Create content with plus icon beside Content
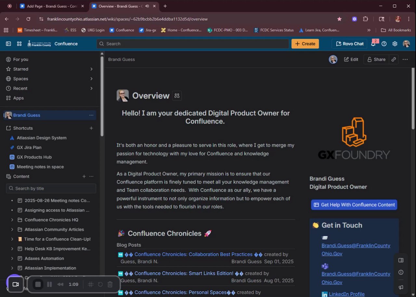416x297 pixels. (84, 176)
